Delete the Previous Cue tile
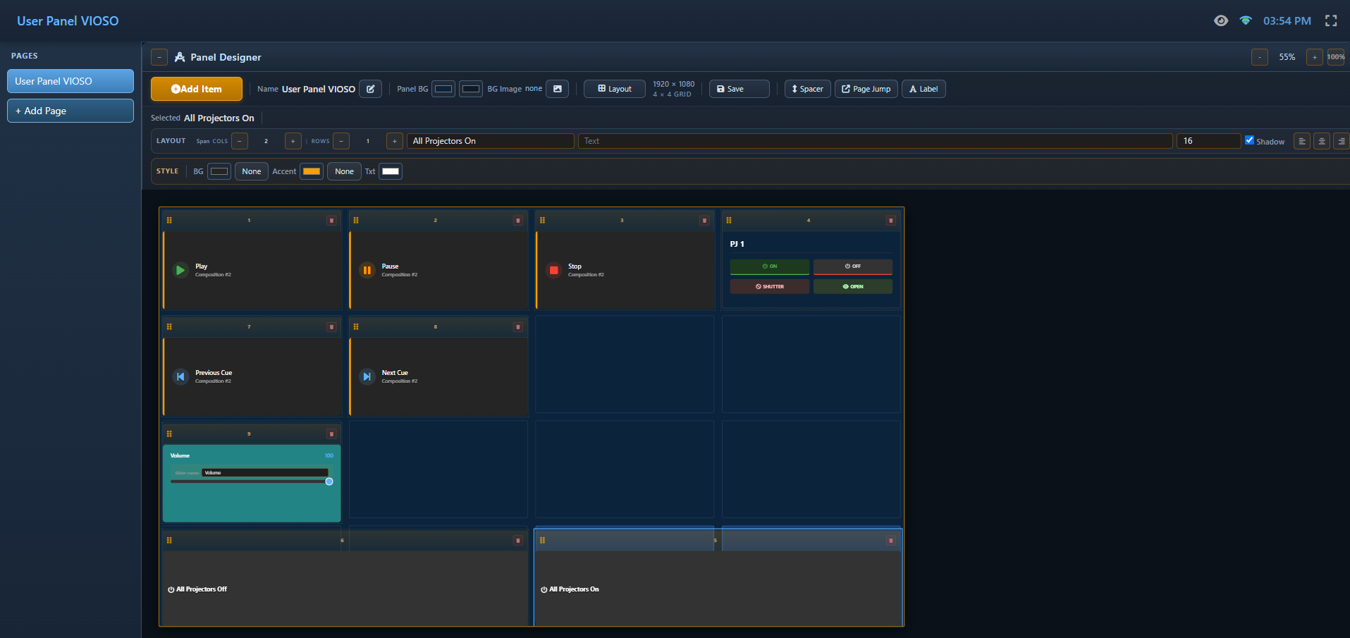The height and width of the screenshot is (638, 1350). 331,327
